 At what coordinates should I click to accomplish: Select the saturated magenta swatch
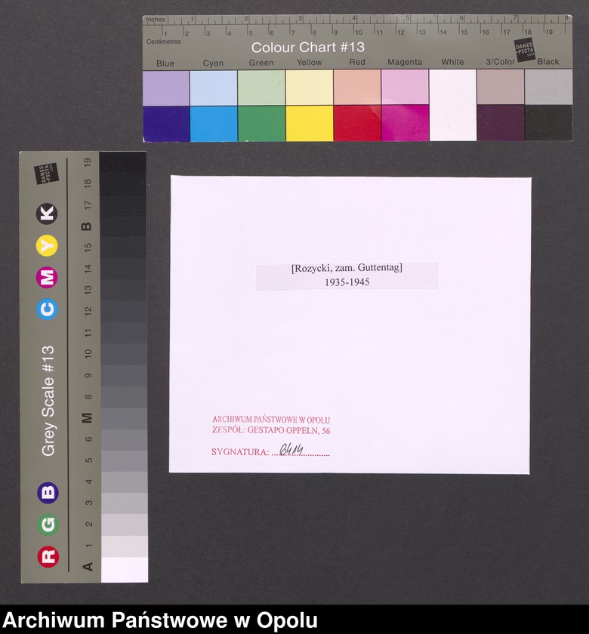[405, 123]
